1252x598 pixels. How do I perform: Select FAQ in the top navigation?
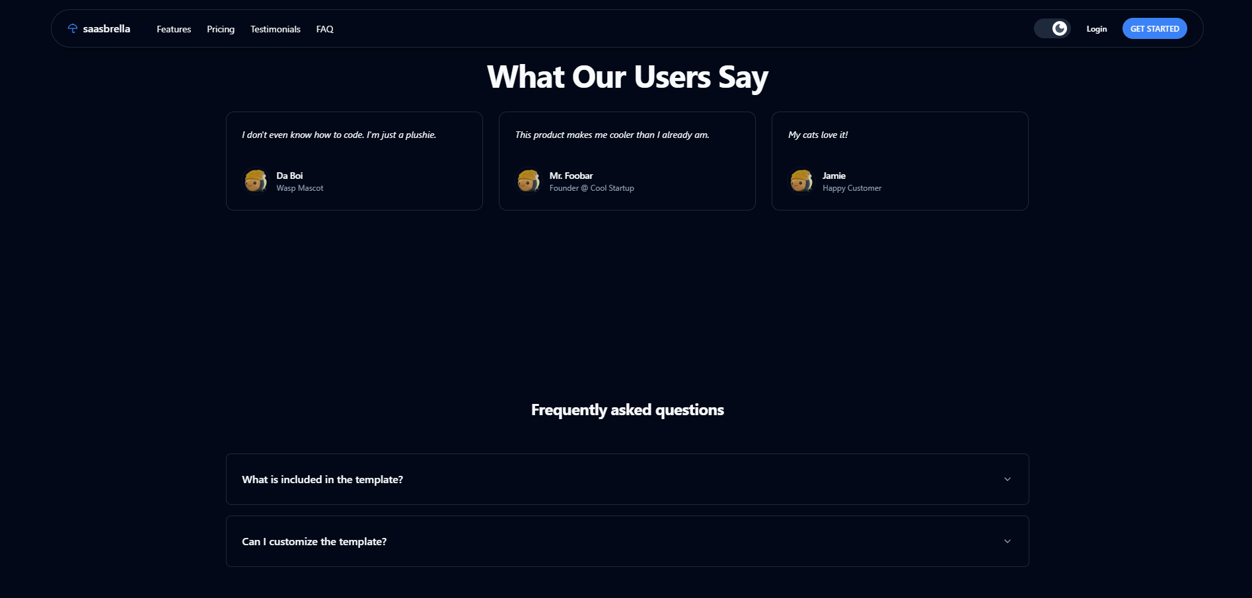(325, 29)
